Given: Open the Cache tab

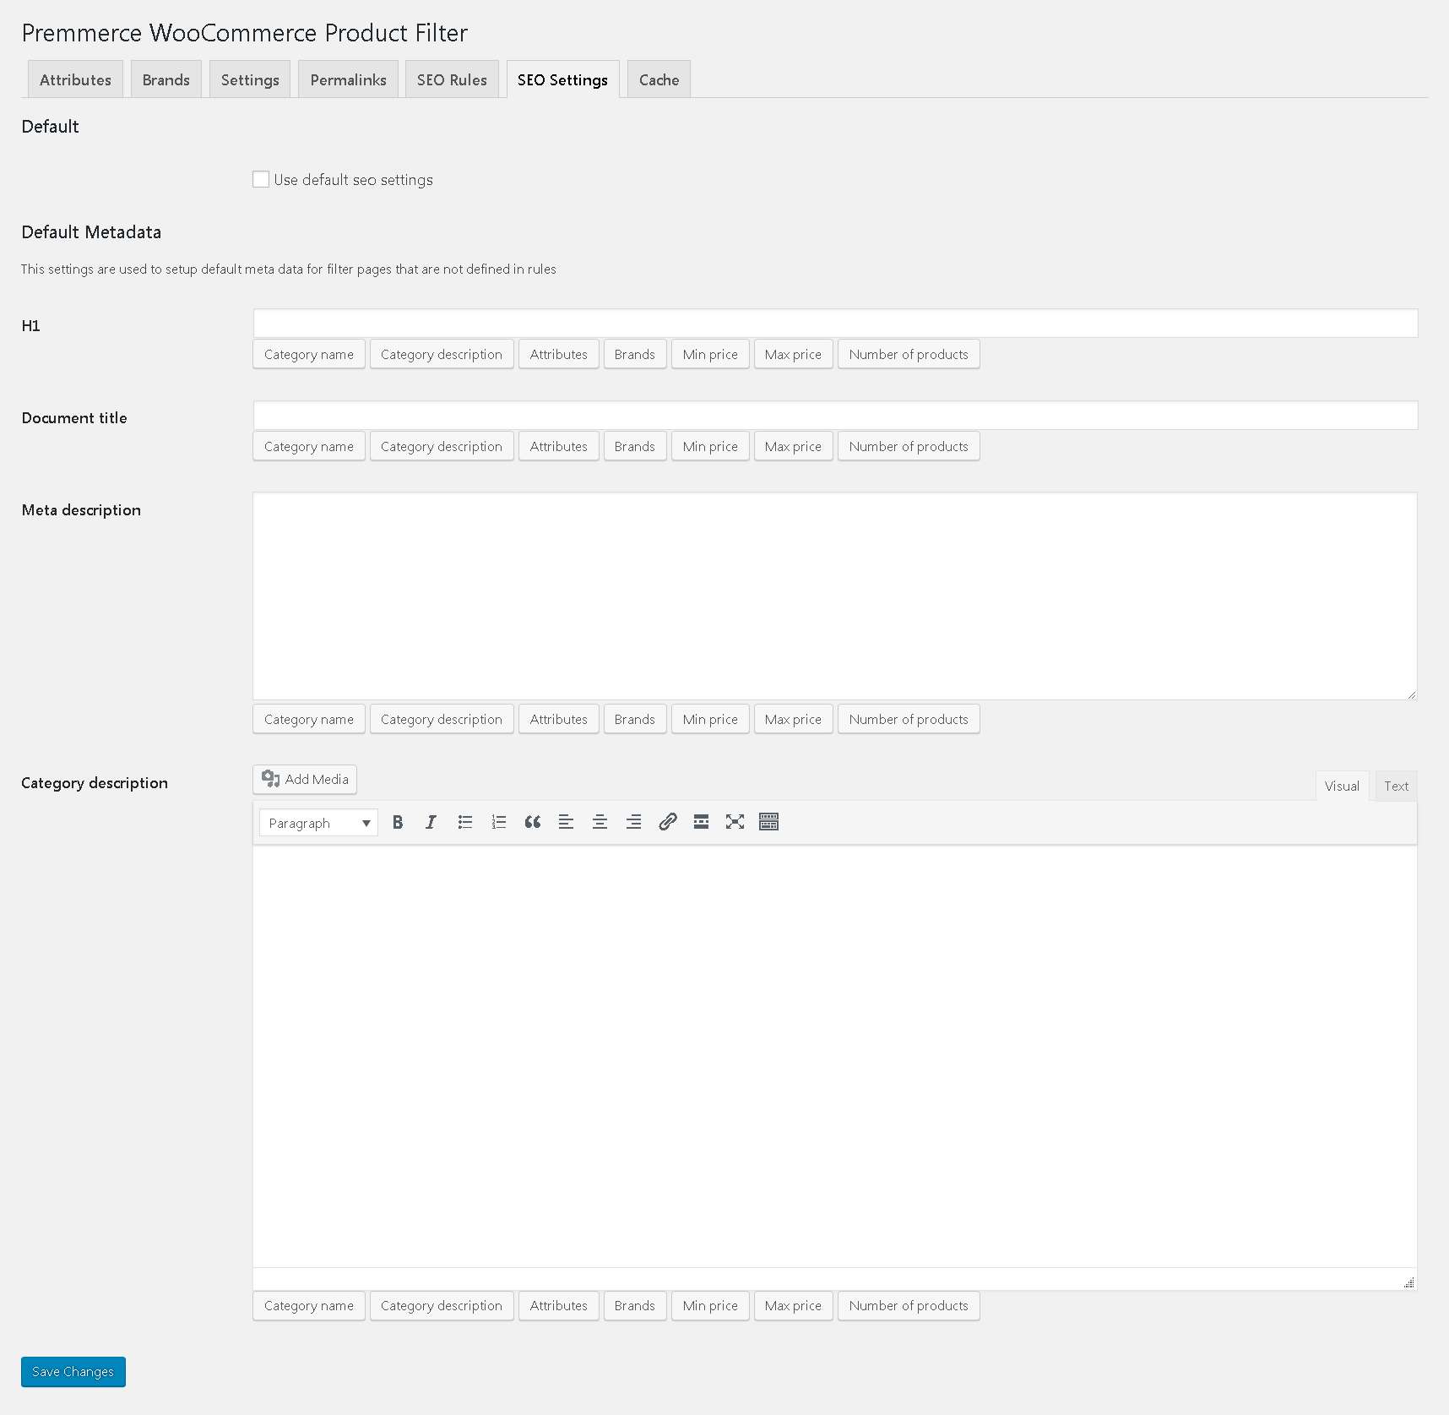Looking at the screenshot, I should point(659,79).
